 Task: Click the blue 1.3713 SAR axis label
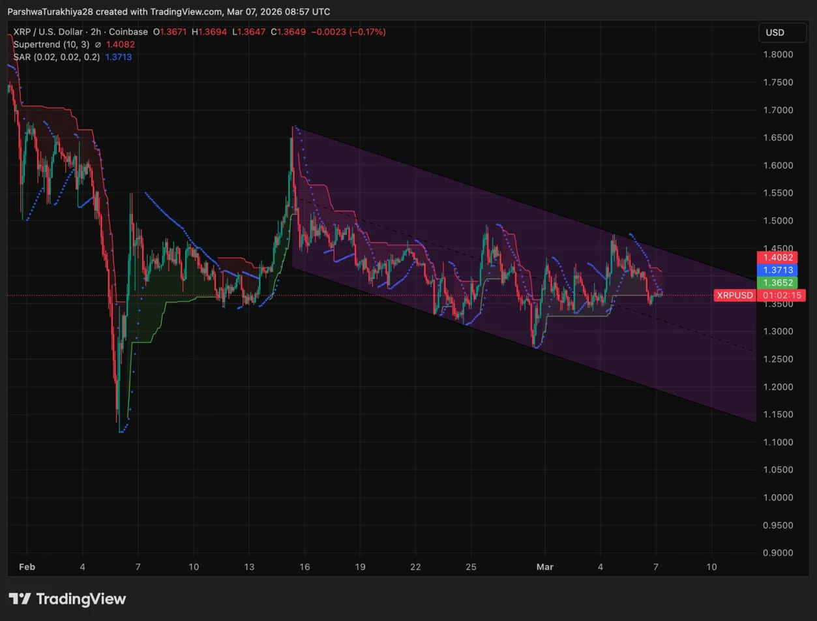click(x=773, y=270)
